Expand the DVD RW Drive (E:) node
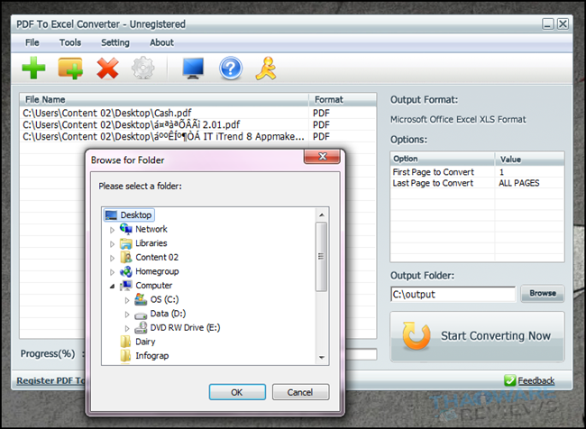 click(x=127, y=328)
